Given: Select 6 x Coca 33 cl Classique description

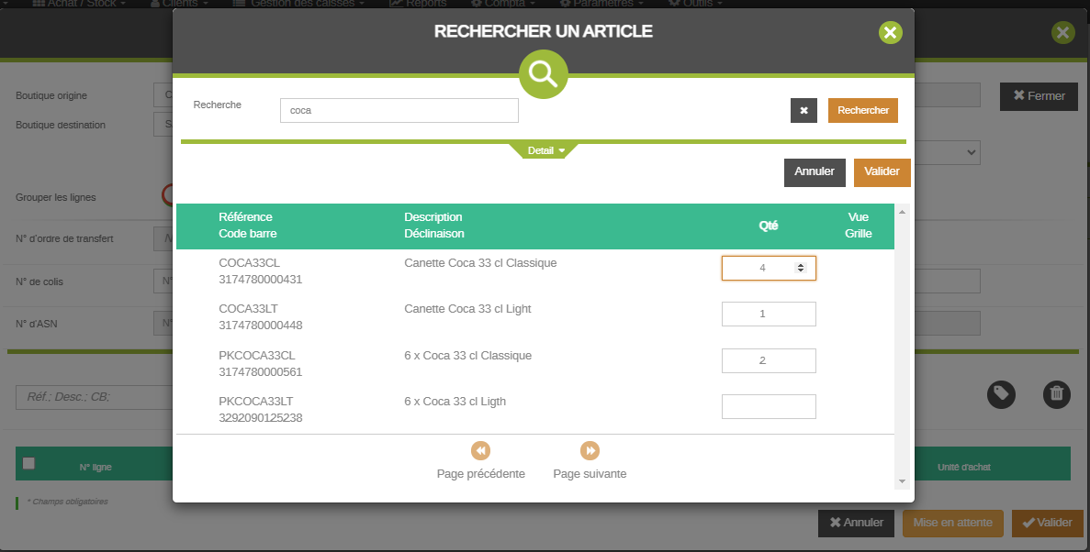Looking at the screenshot, I should [467, 356].
